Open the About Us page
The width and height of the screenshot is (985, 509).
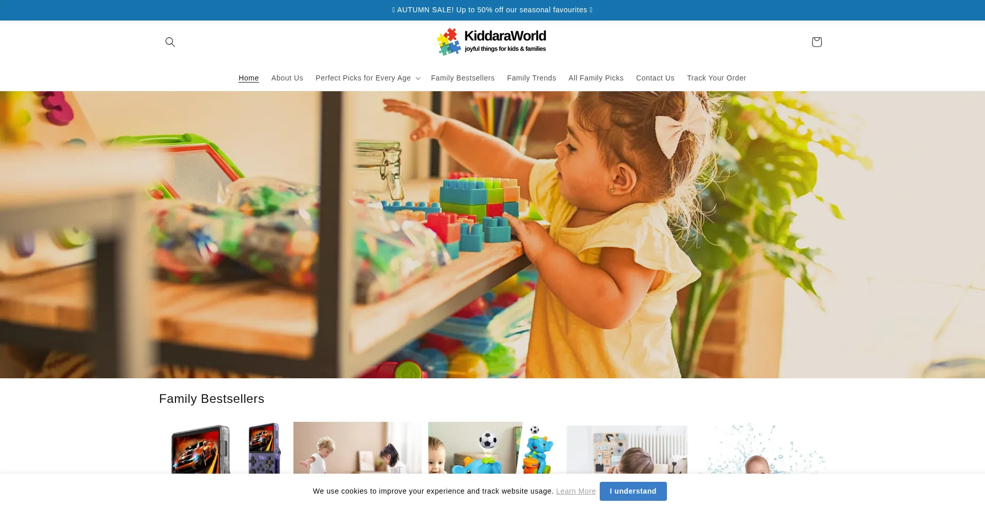click(x=287, y=78)
